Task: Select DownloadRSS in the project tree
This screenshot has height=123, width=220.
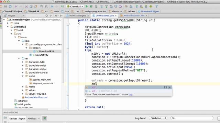Action: 46,52
